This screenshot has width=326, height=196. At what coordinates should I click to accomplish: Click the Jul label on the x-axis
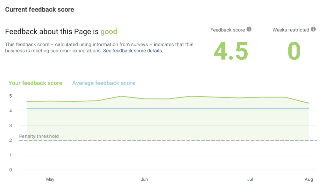[250, 179]
